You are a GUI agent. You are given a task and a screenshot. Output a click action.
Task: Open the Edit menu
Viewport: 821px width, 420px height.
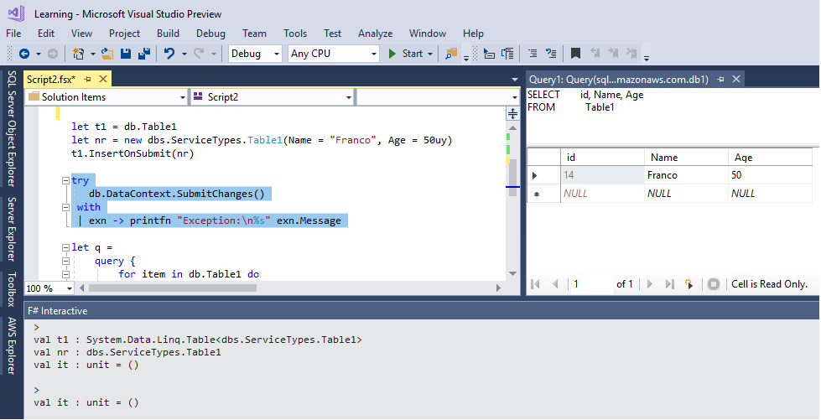[x=46, y=33]
